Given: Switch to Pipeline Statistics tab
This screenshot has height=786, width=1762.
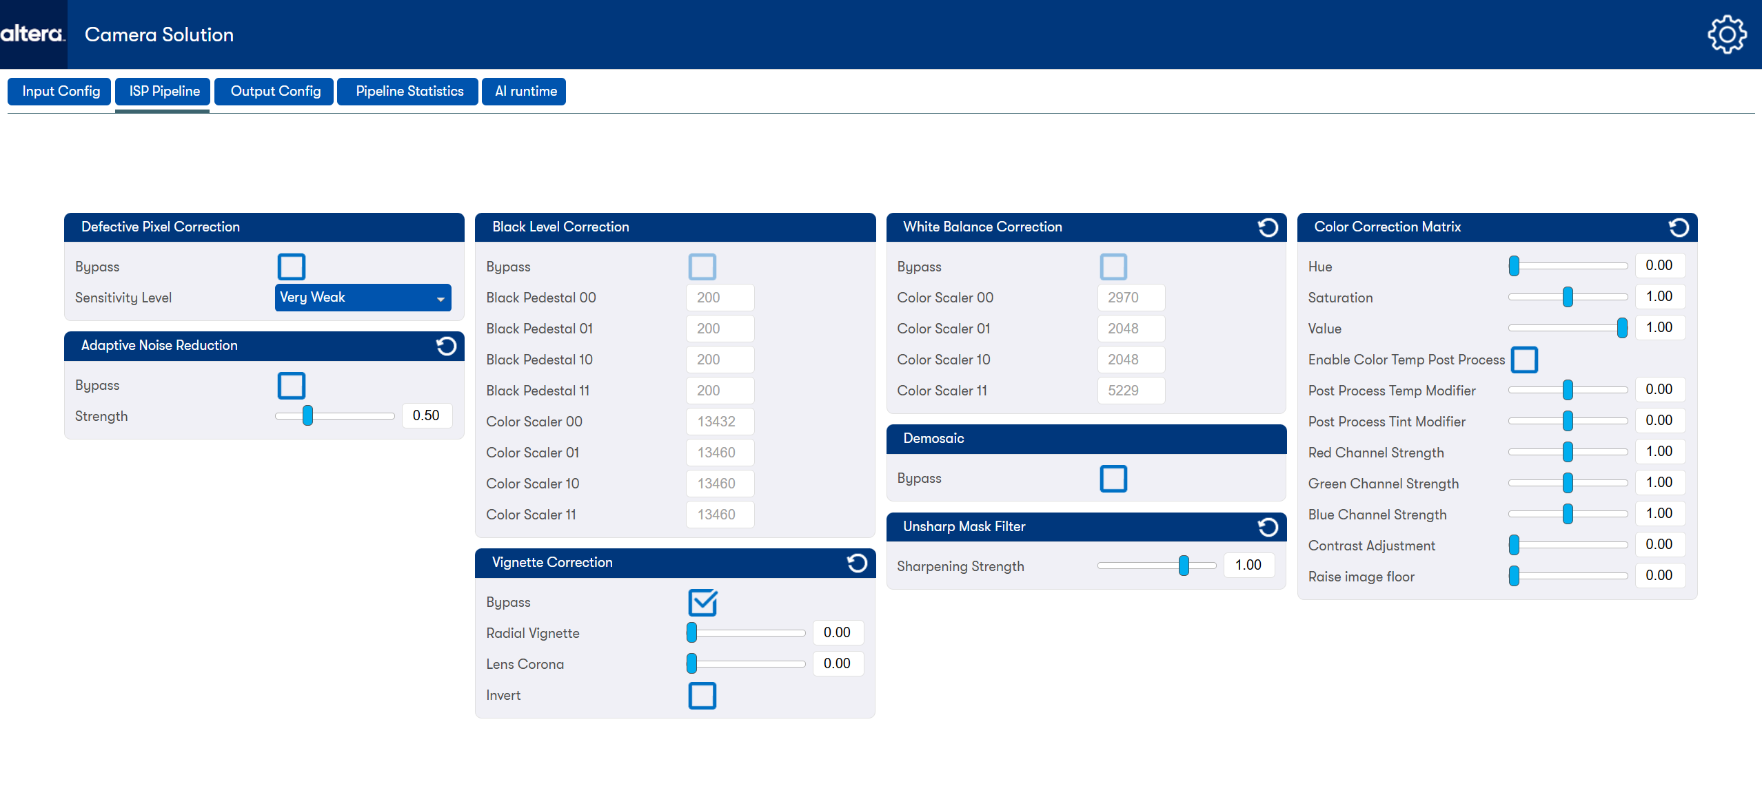Looking at the screenshot, I should click(409, 92).
